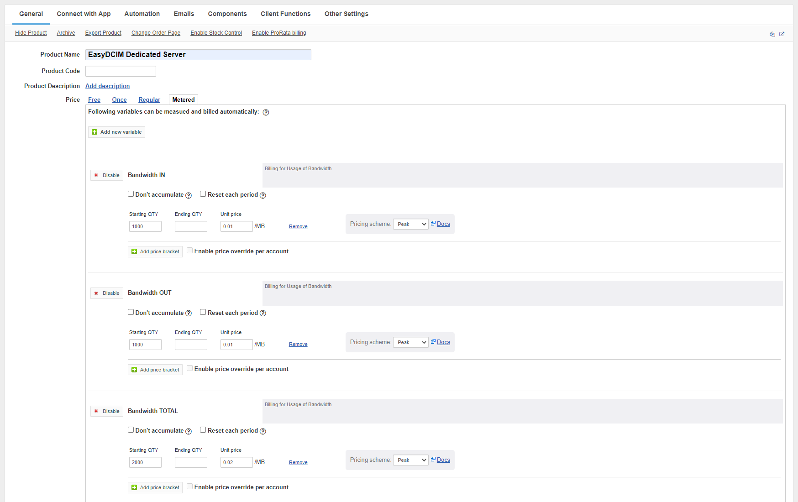
Task: Open Pricing scheme dropdown for Bandwidth IN
Action: click(x=411, y=224)
